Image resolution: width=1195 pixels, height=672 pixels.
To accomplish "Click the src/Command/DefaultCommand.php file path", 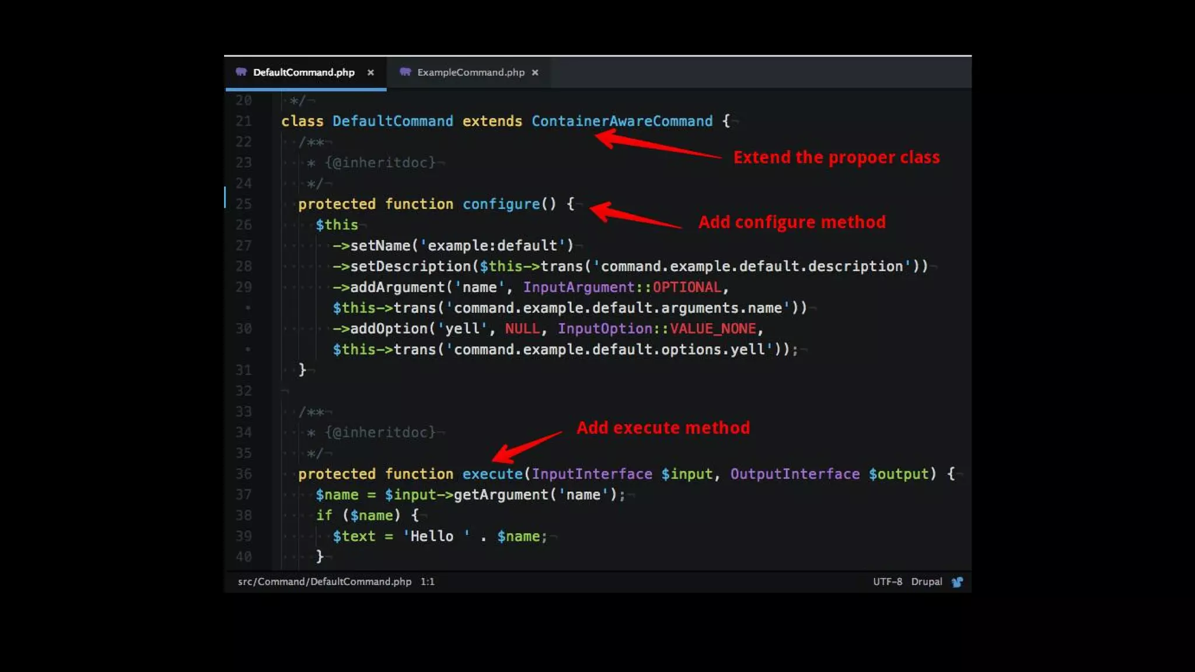I will pos(324,582).
